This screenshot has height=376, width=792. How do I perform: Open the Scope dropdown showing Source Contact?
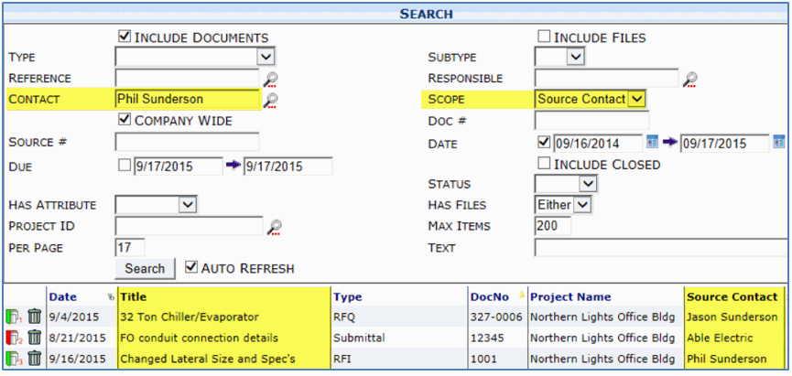point(590,99)
